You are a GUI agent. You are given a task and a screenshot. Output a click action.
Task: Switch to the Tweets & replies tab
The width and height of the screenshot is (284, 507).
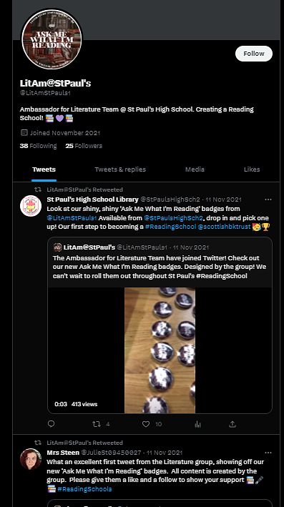[x=120, y=169]
